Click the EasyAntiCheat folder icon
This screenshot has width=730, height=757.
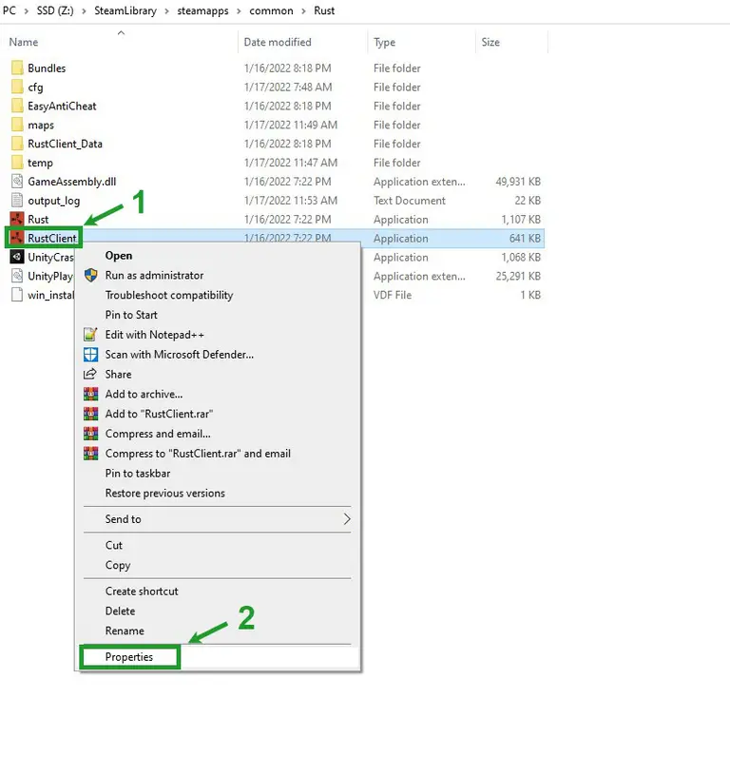[x=17, y=106]
